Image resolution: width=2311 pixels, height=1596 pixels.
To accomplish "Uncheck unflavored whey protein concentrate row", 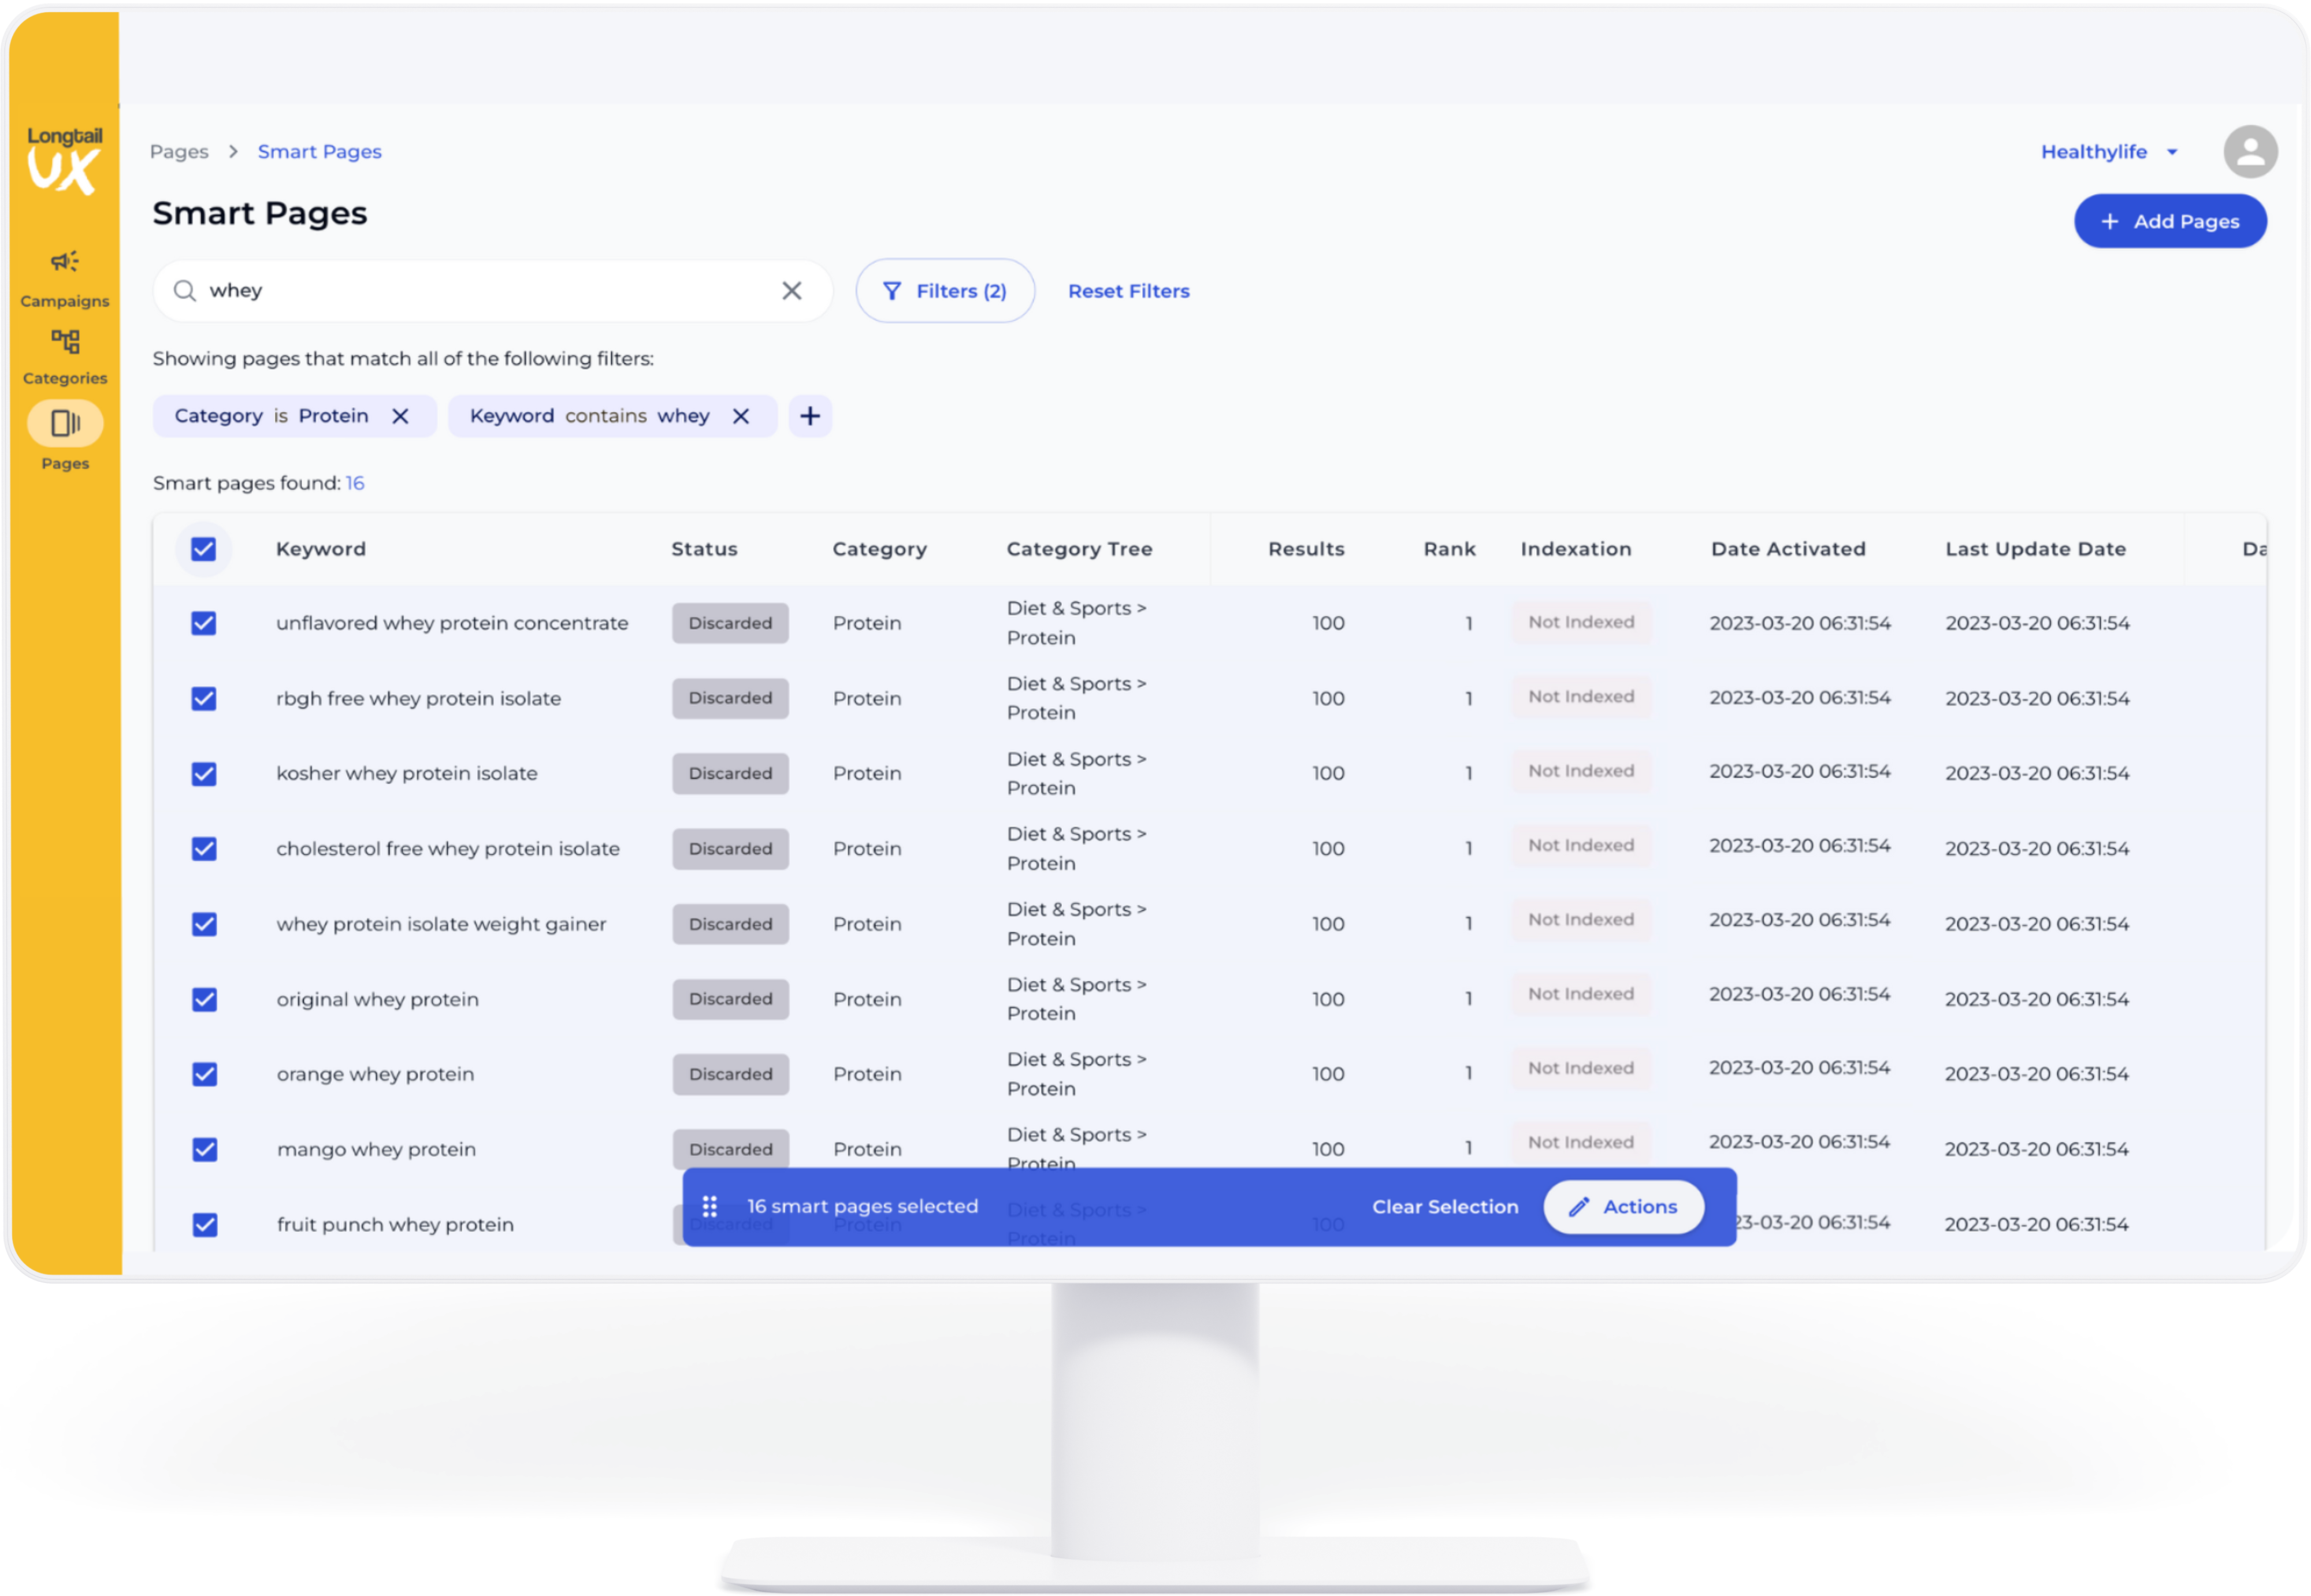I will [204, 623].
